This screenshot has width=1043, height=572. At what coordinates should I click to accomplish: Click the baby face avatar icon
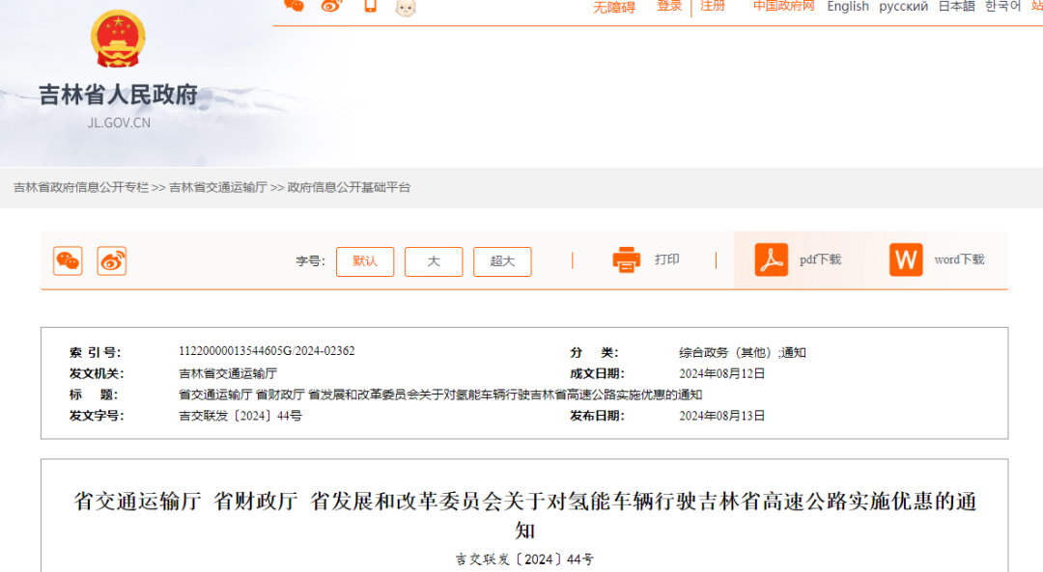coord(406,8)
